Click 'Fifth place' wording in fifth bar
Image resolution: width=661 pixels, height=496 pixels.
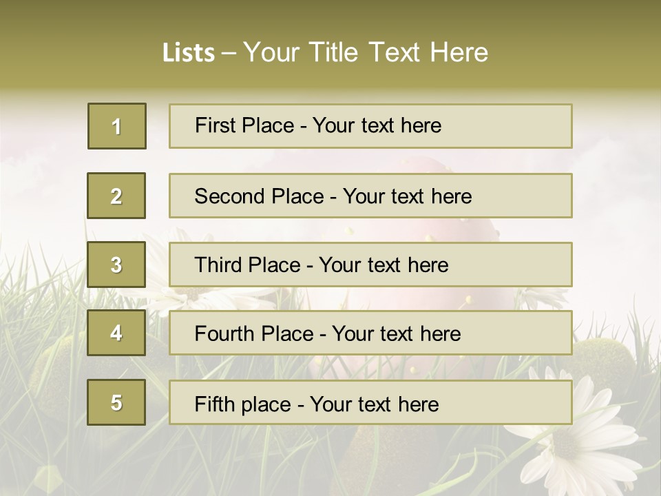pyautogui.click(x=243, y=404)
